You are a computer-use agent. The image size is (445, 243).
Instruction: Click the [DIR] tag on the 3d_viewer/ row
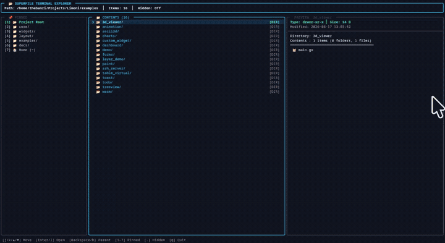pyautogui.click(x=274, y=22)
